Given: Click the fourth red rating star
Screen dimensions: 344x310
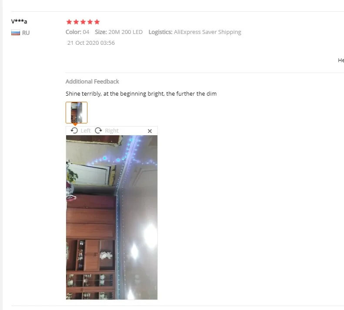Looking at the screenshot, I should click(x=90, y=22).
